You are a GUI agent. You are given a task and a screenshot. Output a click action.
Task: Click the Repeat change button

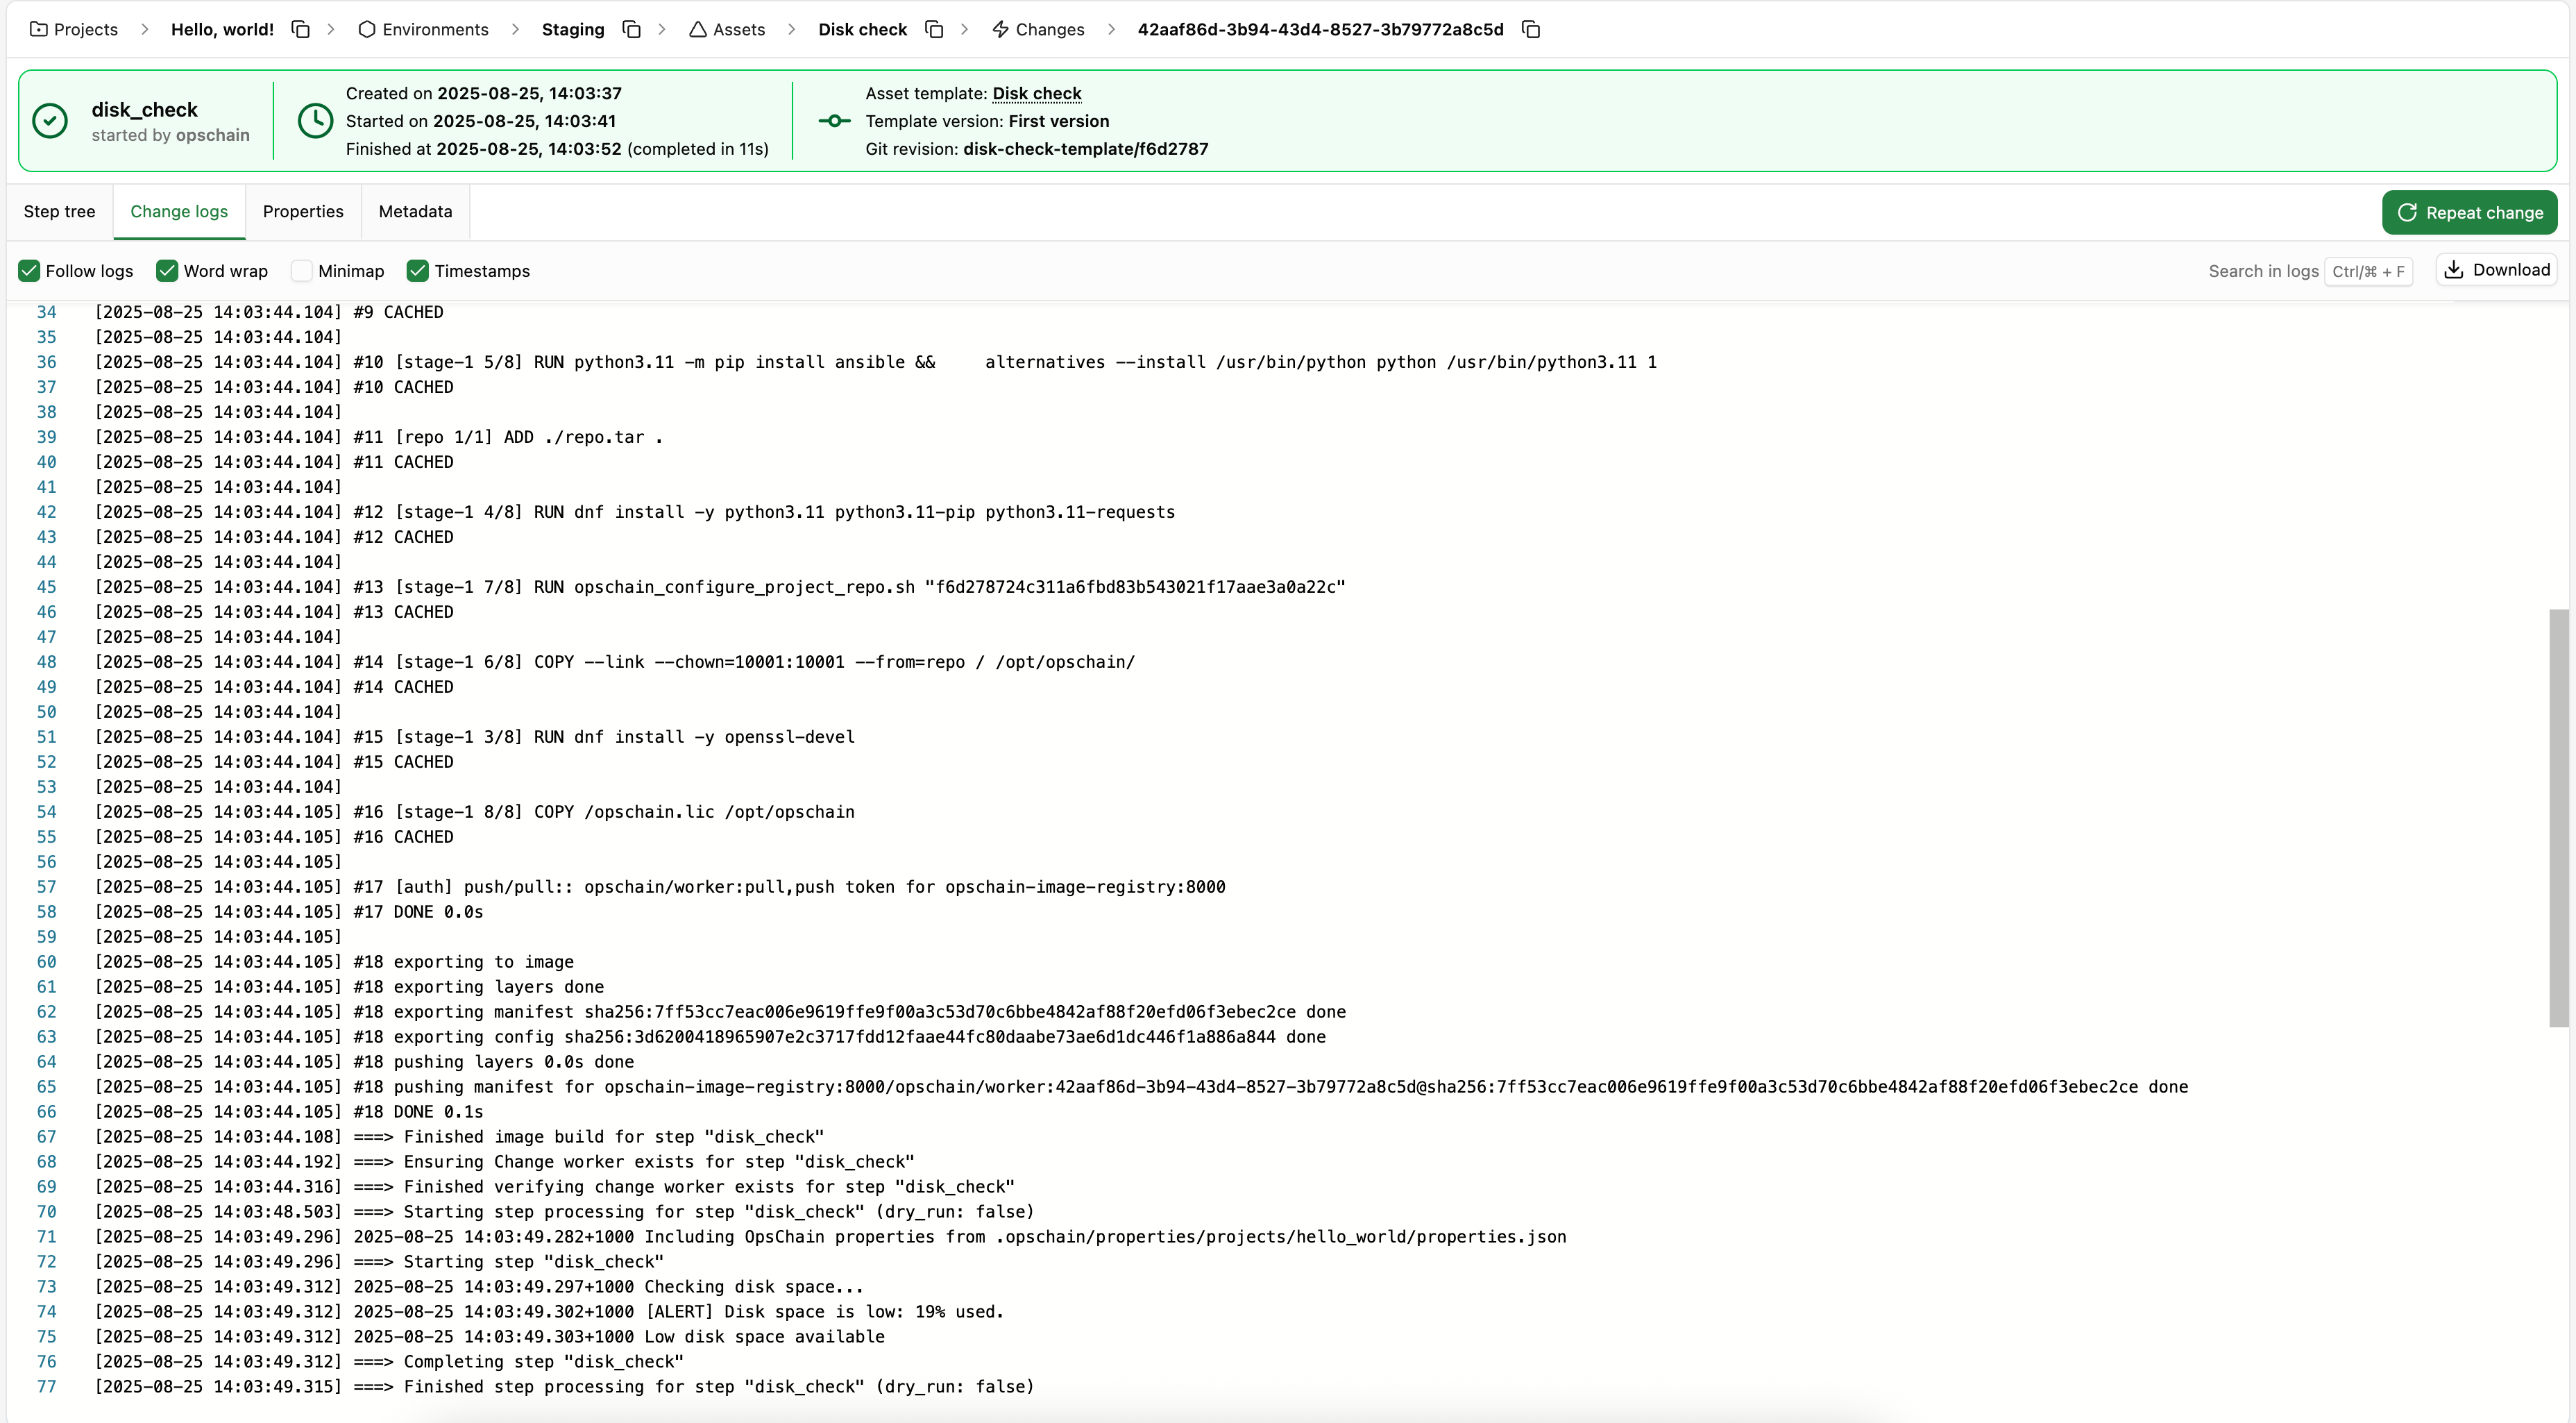coord(2470,212)
